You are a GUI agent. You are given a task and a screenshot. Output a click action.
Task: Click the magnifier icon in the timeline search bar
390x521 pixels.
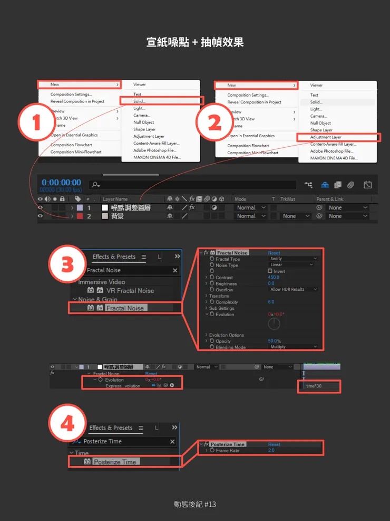click(x=95, y=185)
